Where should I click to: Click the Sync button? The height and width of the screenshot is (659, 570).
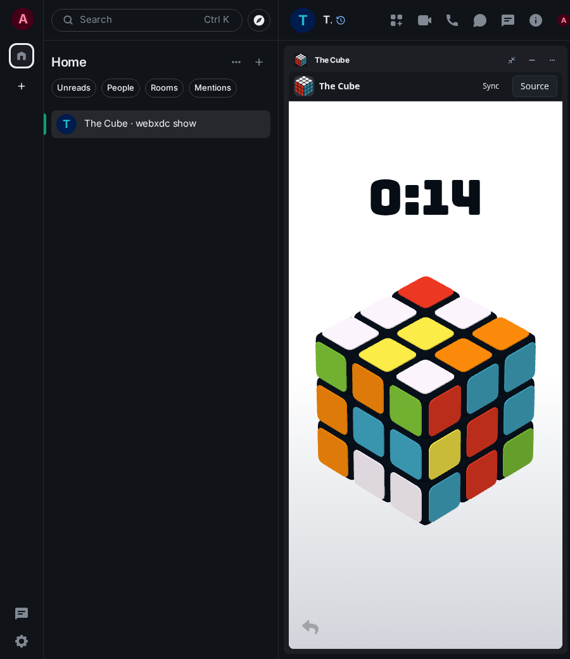(x=491, y=86)
